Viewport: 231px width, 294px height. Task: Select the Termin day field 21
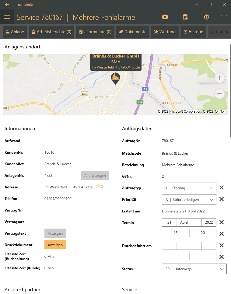pos(169,222)
